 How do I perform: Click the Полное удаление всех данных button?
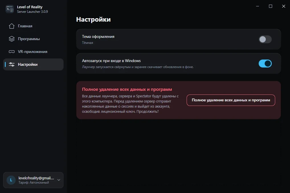click(x=231, y=100)
